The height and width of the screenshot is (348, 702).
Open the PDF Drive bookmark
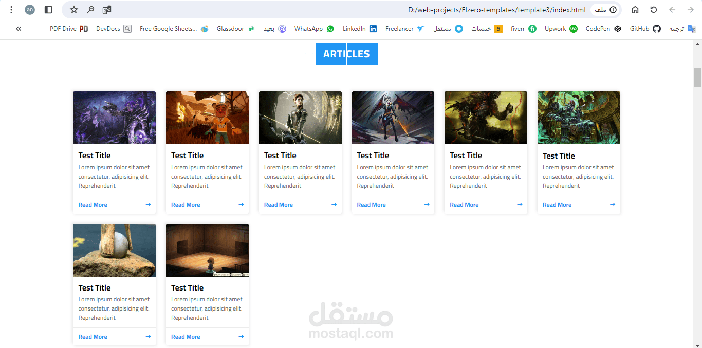tap(69, 29)
